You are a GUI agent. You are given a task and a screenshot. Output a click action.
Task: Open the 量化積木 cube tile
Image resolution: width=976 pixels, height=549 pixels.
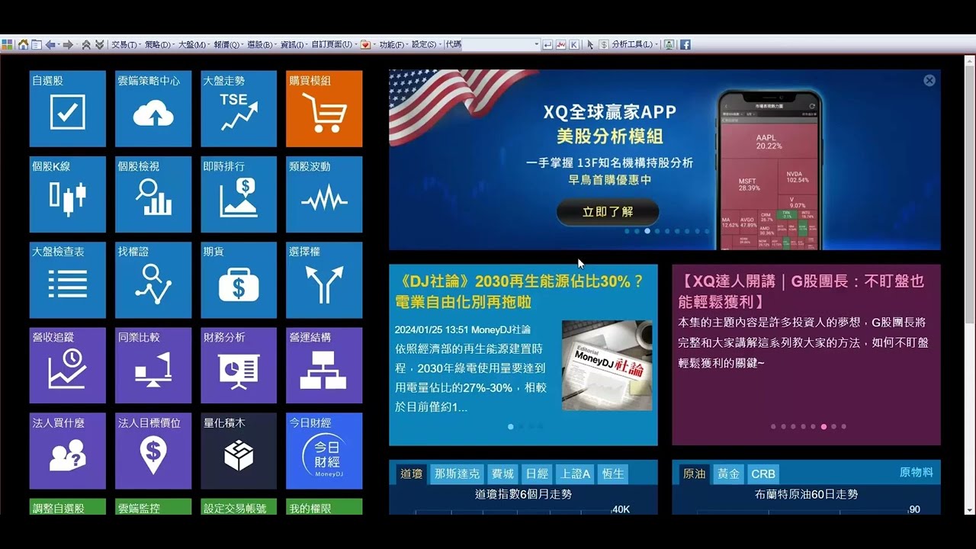pos(239,451)
